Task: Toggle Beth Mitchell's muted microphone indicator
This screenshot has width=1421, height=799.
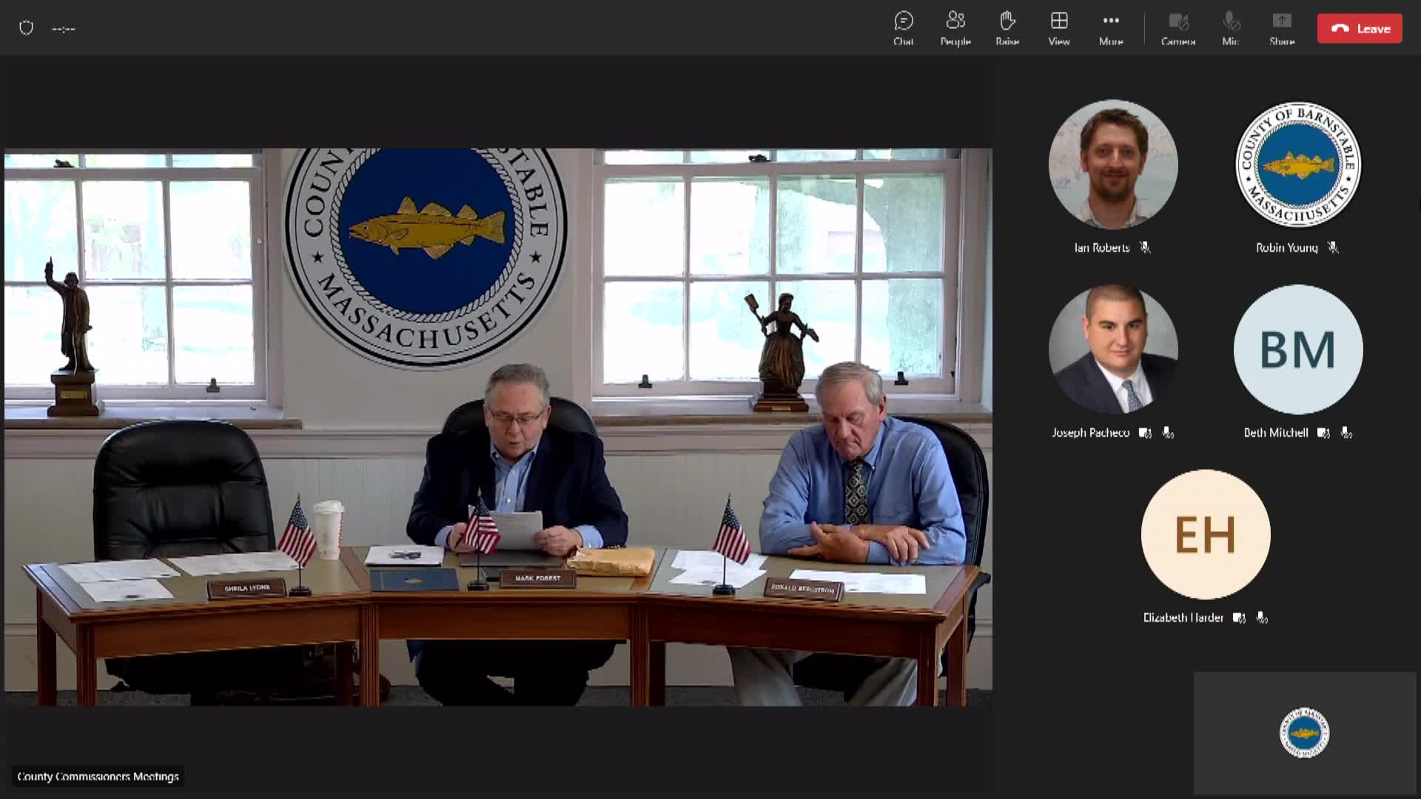Action: coord(1346,433)
